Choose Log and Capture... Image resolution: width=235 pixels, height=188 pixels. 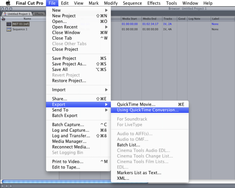(x=78, y=130)
